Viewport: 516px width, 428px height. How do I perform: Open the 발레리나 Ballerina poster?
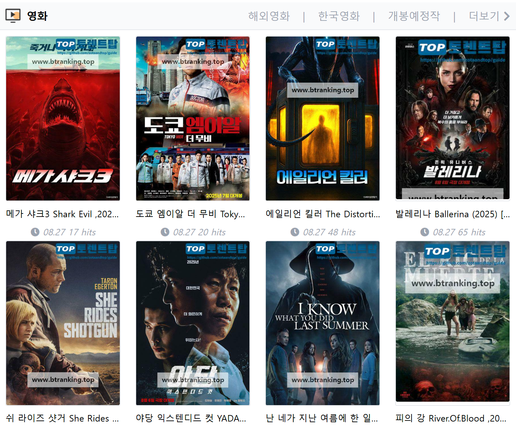tap(453, 118)
